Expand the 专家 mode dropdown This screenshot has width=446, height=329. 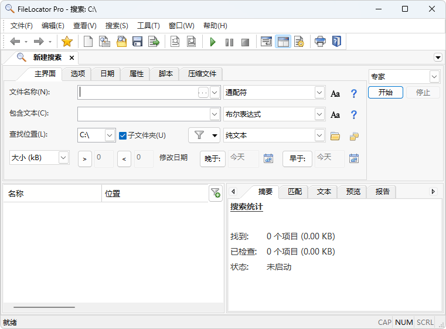point(434,77)
